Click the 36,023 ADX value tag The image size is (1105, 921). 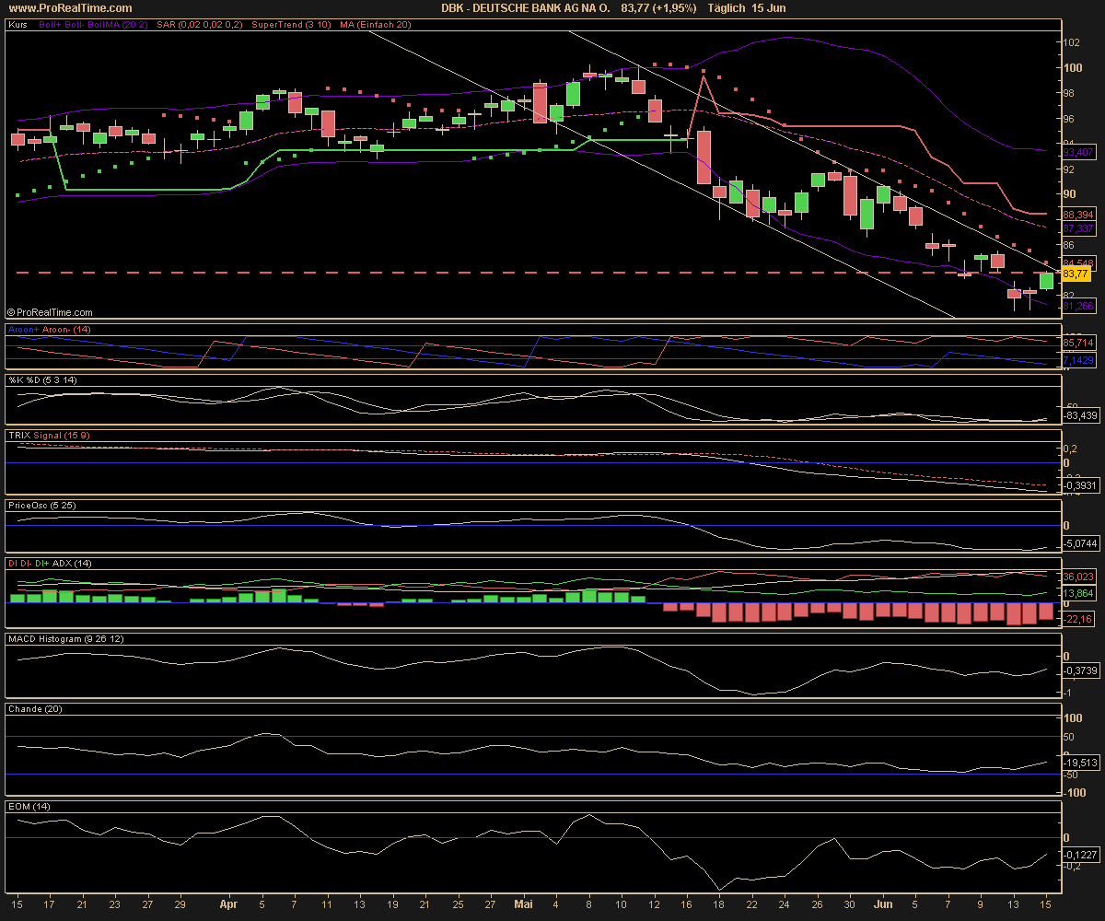[1078, 577]
